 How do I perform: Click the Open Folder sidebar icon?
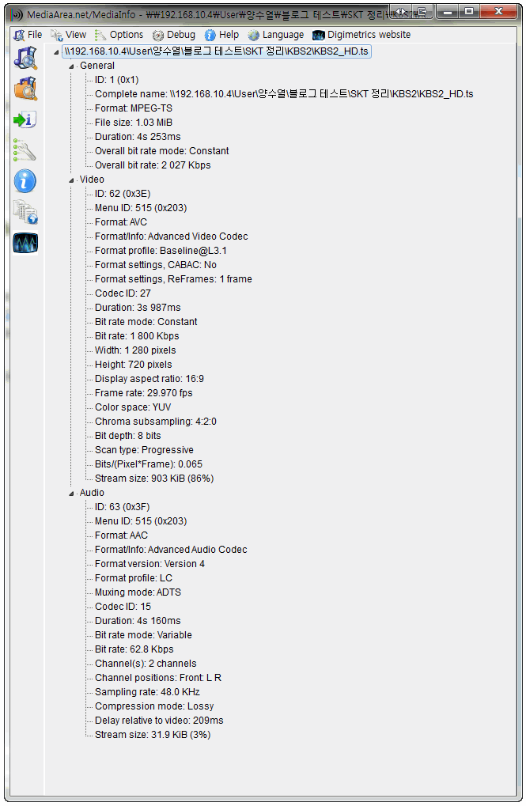pyautogui.click(x=25, y=89)
